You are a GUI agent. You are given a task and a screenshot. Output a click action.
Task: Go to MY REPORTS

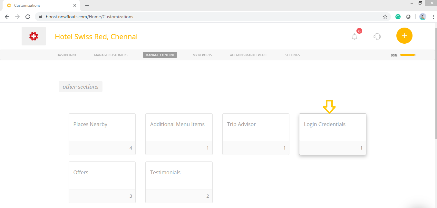[x=202, y=55]
